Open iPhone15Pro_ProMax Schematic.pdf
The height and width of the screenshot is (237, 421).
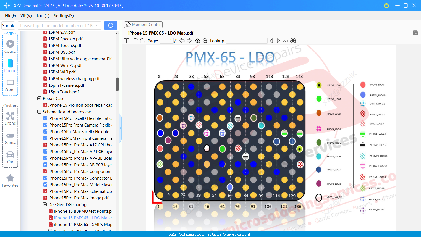click(x=80, y=191)
